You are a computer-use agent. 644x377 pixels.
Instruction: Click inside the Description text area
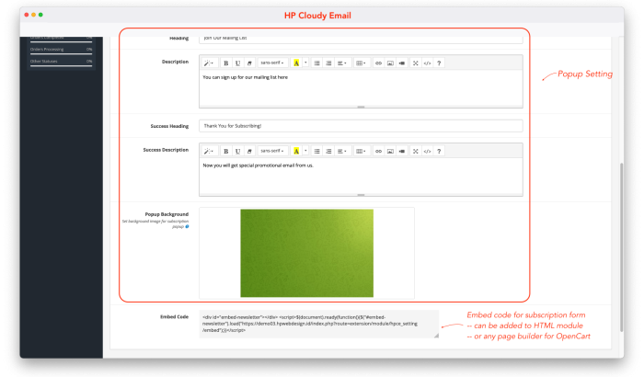coord(361,88)
